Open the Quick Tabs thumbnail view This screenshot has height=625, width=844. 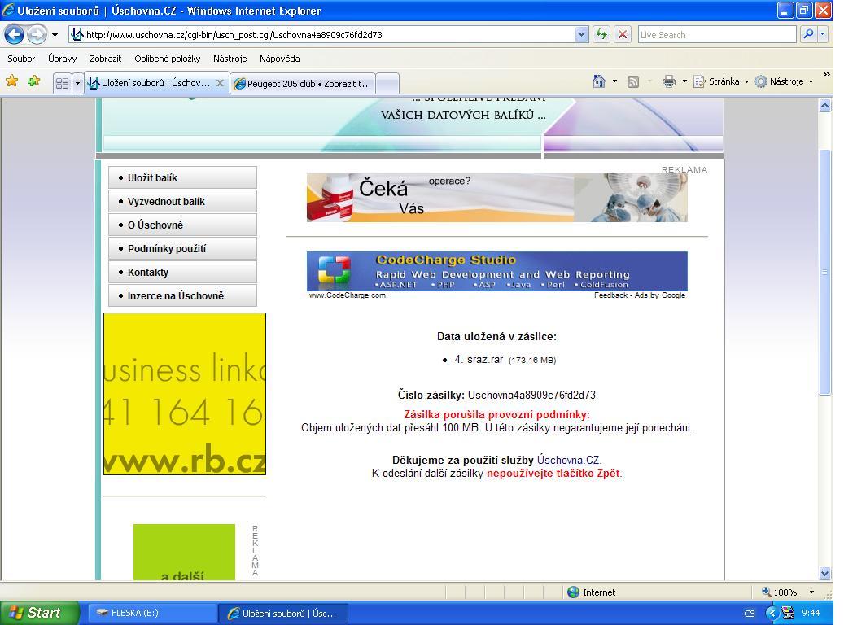(62, 83)
